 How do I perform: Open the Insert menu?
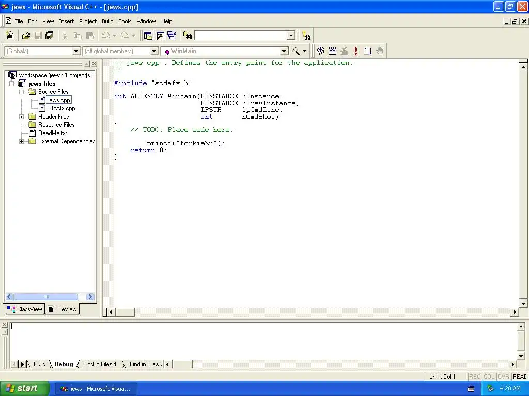click(66, 21)
